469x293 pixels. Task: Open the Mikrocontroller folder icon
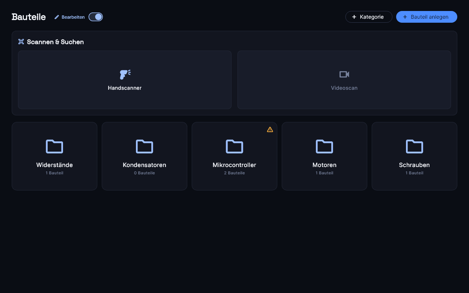[x=234, y=146]
